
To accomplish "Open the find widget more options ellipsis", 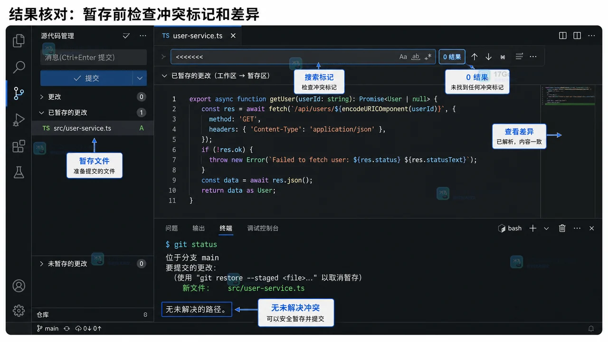I will point(533,57).
